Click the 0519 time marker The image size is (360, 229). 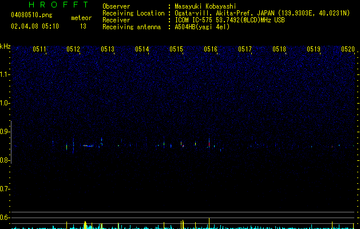314,49
